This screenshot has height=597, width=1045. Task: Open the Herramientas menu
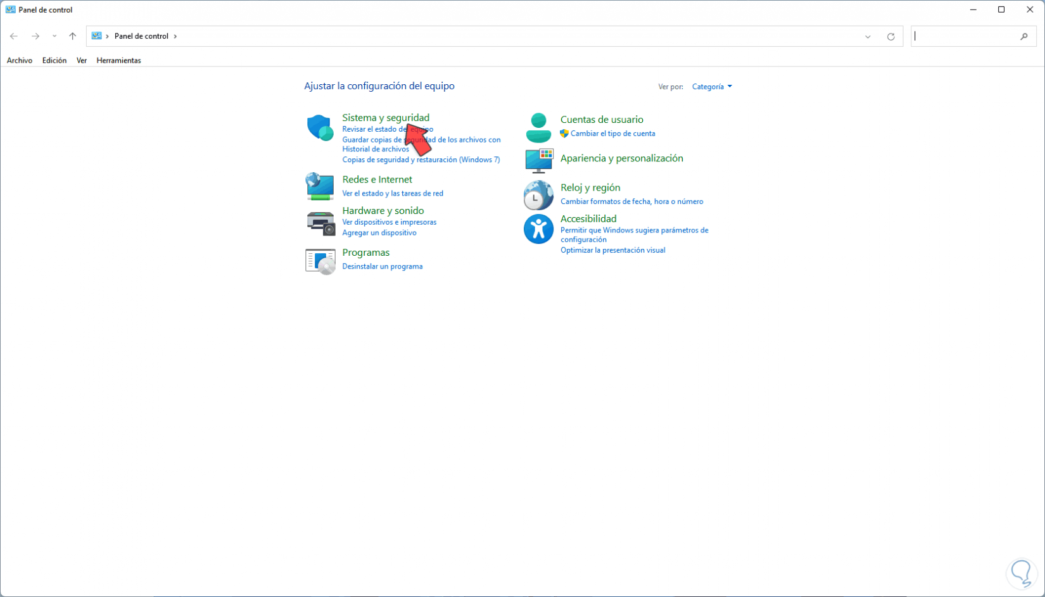pyautogui.click(x=118, y=61)
